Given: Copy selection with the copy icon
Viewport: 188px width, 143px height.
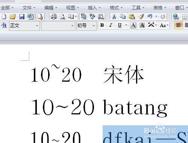Looking at the screenshot, I should 123,17.
